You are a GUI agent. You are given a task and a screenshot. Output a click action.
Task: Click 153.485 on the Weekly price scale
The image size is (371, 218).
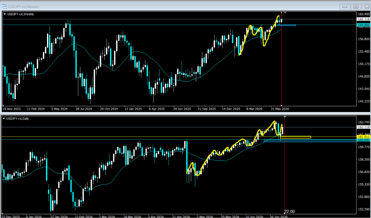[x=364, y=51]
